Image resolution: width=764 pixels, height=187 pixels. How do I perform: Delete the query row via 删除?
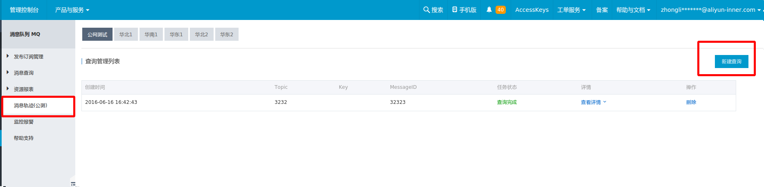tap(691, 102)
